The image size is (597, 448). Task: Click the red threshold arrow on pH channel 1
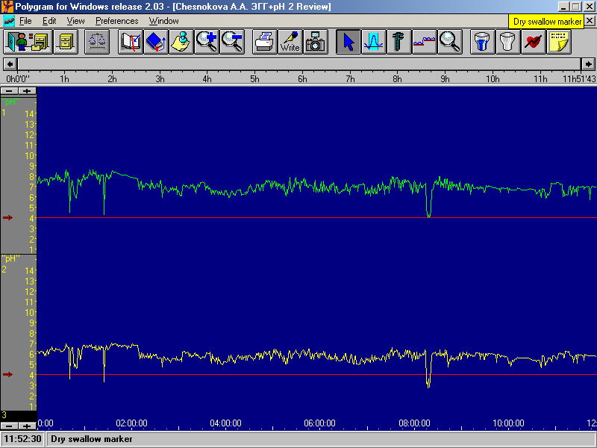point(7,217)
